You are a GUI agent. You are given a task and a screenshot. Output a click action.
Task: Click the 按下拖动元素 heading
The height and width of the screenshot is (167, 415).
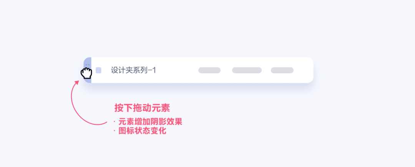coord(142,108)
